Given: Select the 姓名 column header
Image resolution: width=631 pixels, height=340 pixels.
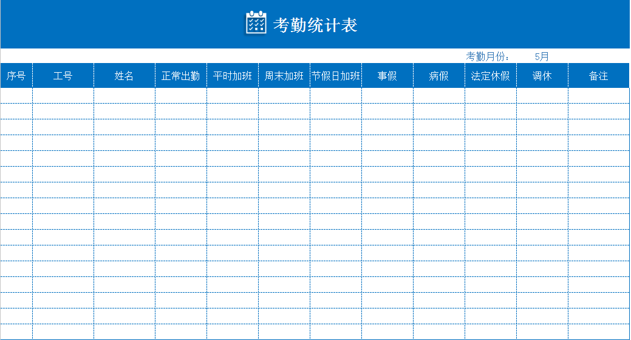Looking at the screenshot, I should 124,76.
